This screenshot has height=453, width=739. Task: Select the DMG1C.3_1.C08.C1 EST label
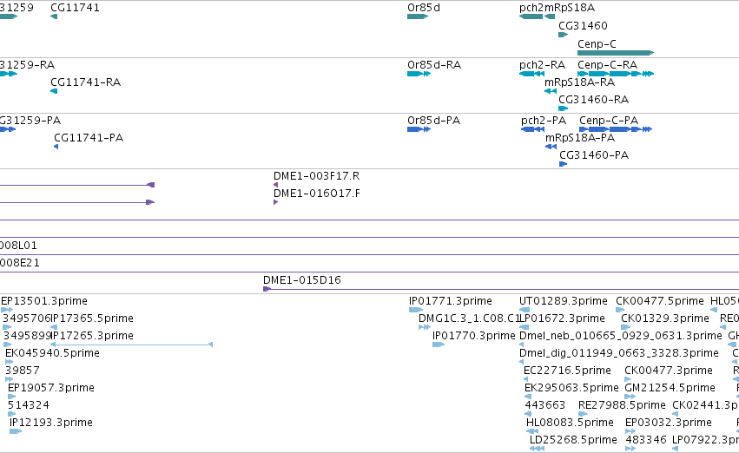click(469, 318)
